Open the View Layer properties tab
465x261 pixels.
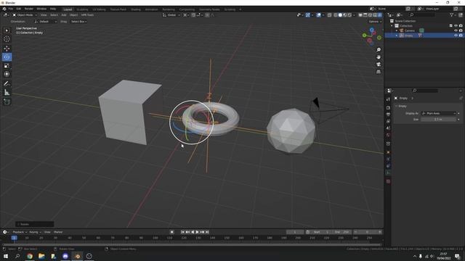point(388,121)
